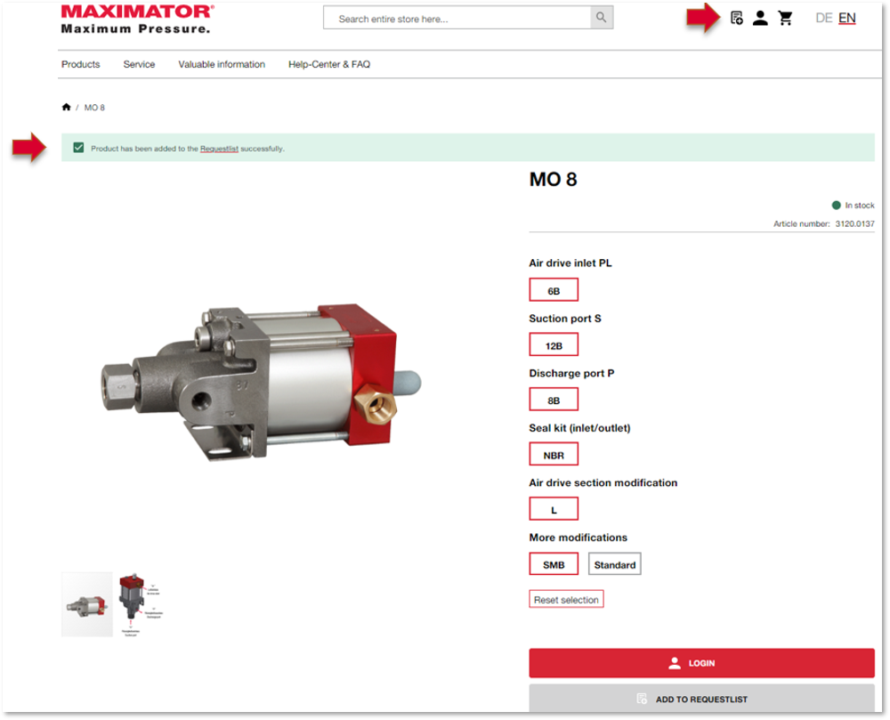Click the In stock status label
This screenshot has width=890, height=720.
860,206
